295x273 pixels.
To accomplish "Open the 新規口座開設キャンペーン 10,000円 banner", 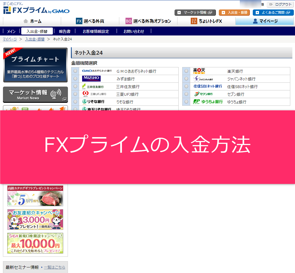I will (x=35, y=243).
